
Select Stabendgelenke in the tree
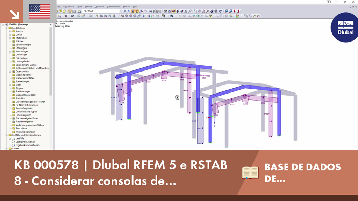coord(23,75)
